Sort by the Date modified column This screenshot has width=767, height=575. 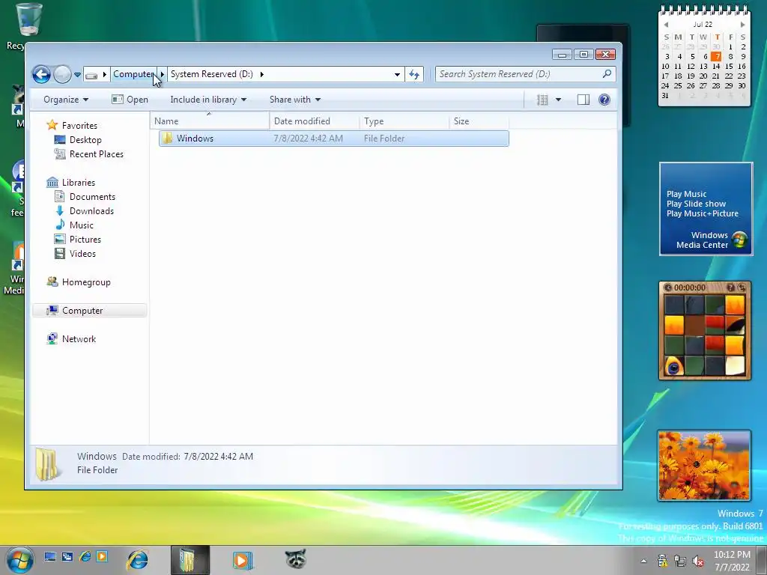[314, 121]
